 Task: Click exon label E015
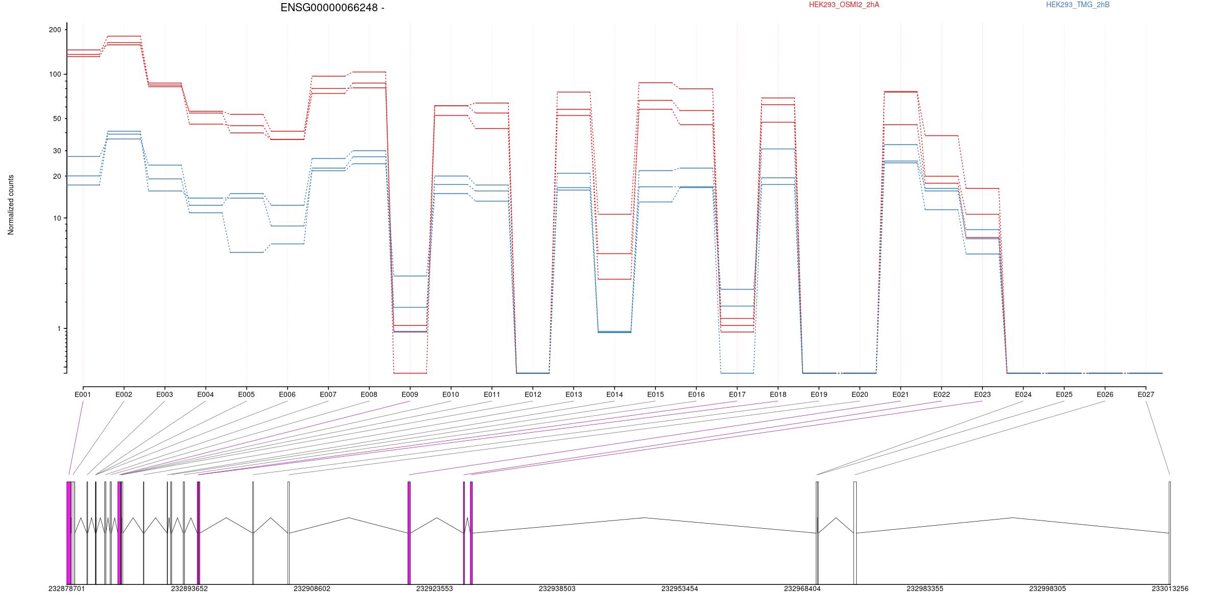coord(655,394)
